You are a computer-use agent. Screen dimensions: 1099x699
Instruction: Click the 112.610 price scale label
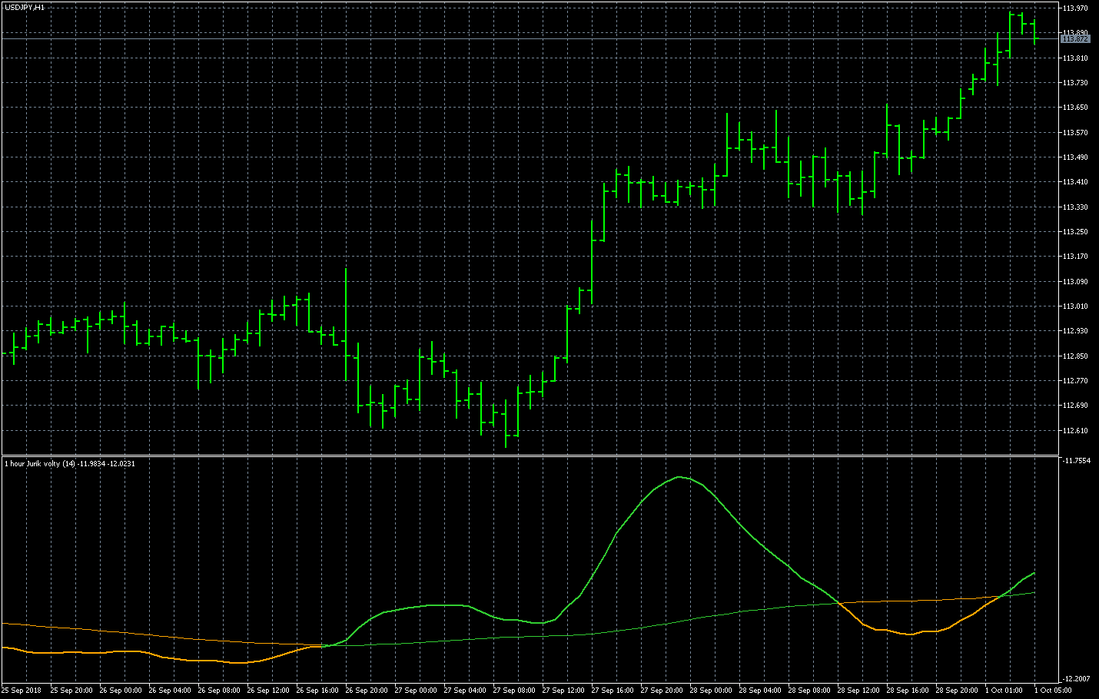coord(1074,430)
